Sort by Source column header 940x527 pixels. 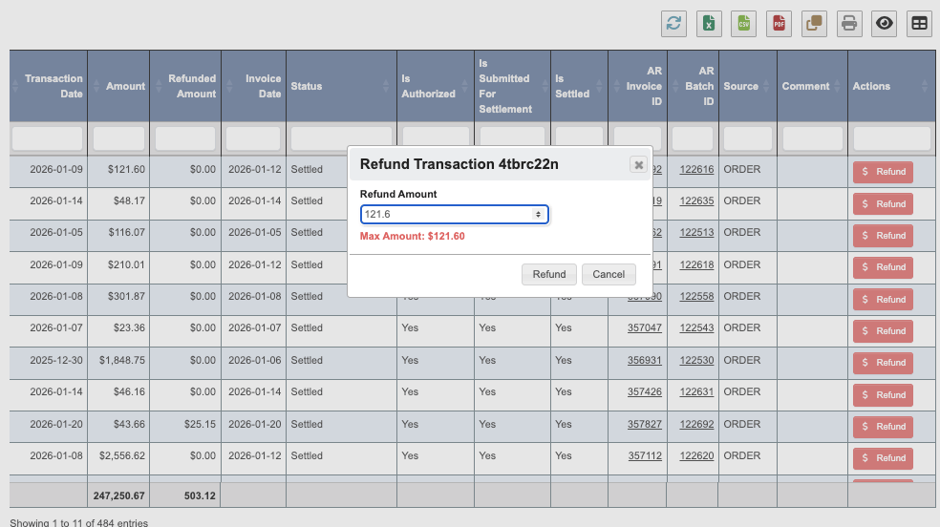tap(748, 86)
